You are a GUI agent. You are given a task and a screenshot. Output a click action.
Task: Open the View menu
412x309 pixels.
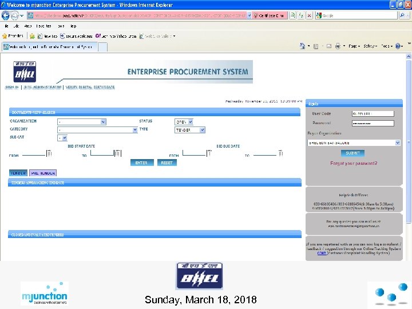[28, 26]
